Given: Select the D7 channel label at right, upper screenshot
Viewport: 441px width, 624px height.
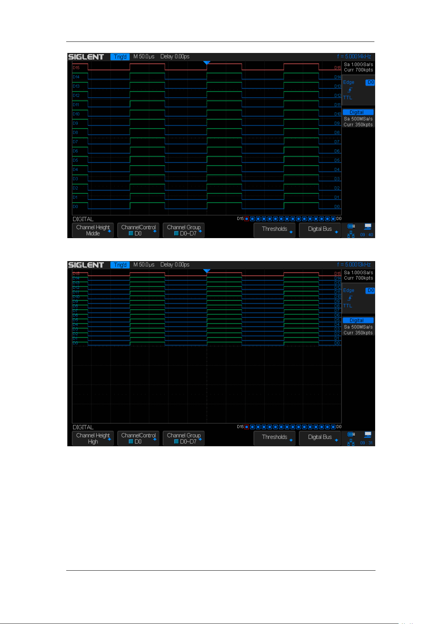Looking at the screenshot, I should (337, 142).
